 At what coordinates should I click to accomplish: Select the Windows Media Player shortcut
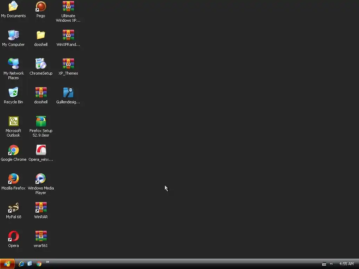coord(41,179)
